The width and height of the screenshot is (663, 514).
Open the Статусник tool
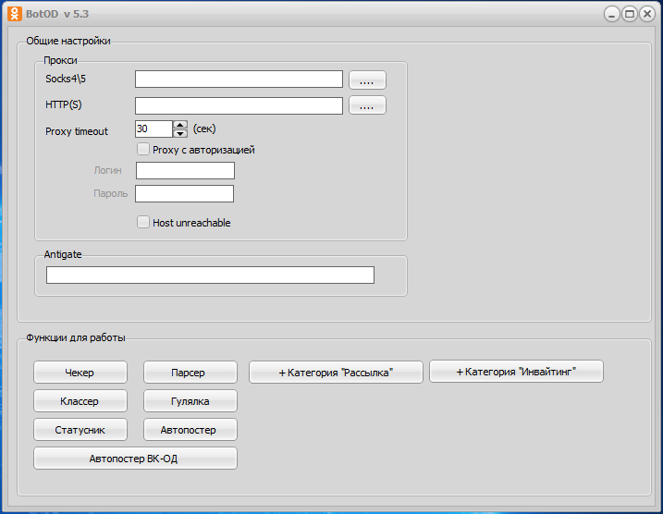[x=80, y=430]
